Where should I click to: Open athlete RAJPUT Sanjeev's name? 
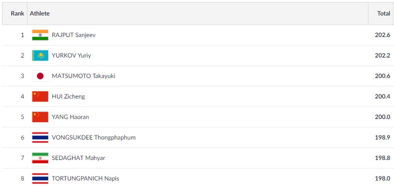point(73,35)
